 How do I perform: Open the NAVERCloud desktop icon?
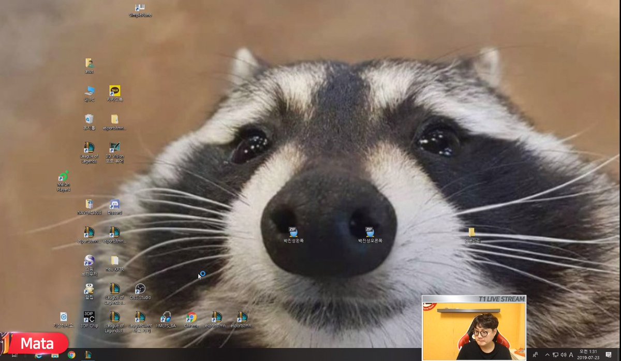tap(89, 207)
